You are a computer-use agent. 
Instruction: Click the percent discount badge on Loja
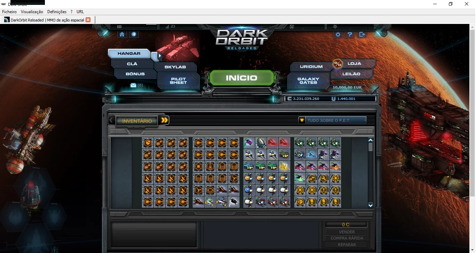click(x=338, y=64)
